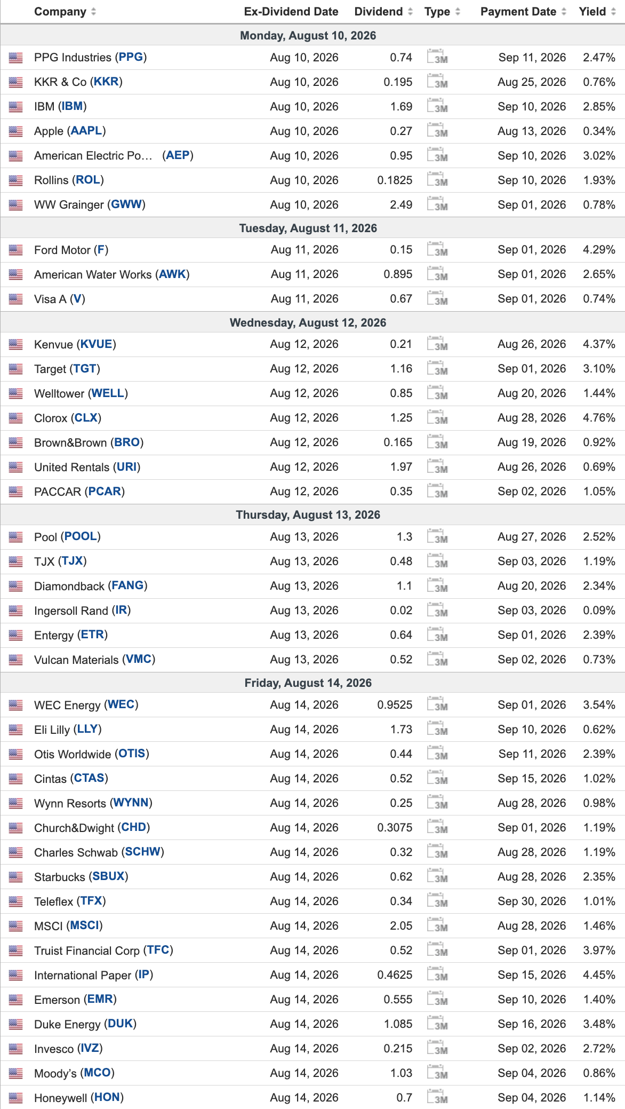
Task: Sort by Dividend column sort arrows
Action: click(410, 12)
